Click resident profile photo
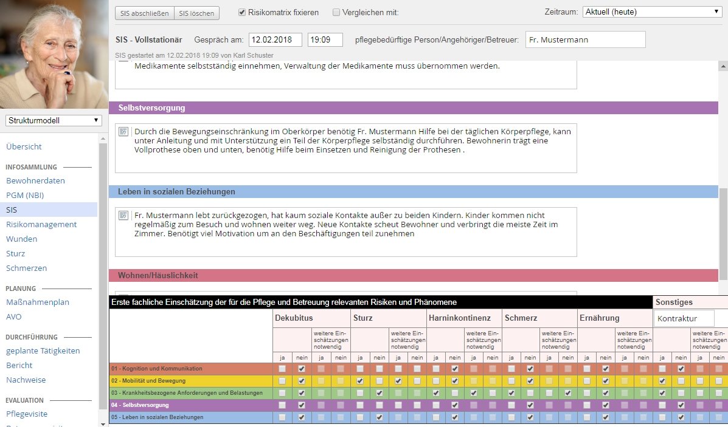Screen dimensions: 728x427 coord(54,54)
